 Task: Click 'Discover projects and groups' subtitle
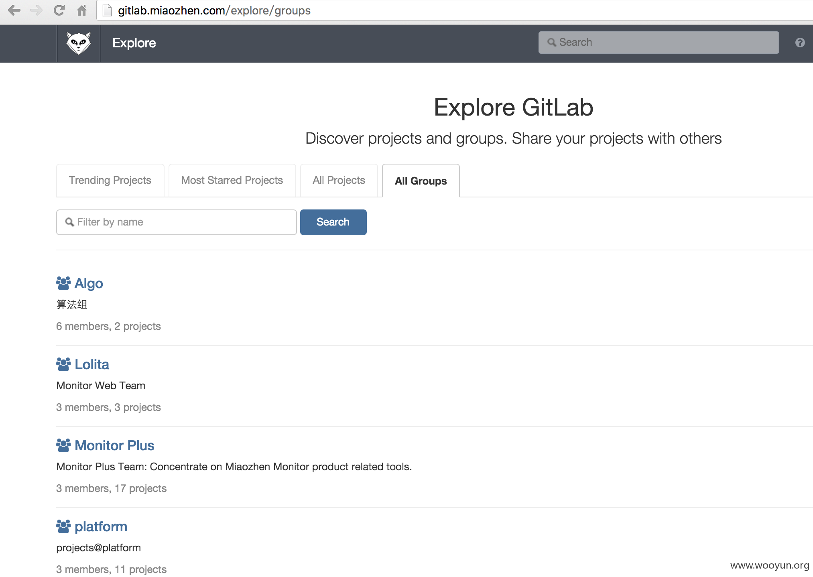[513, 138]
